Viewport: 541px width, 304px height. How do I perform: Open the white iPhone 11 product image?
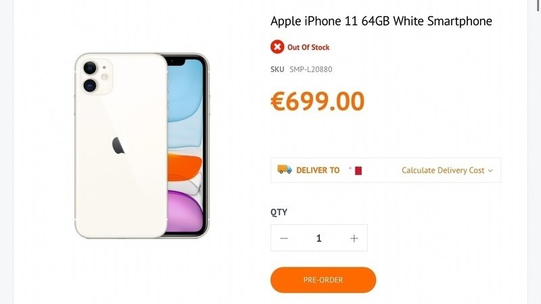(142, 145)
